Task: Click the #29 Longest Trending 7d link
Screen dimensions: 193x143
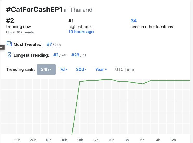Action: pyautogui.click(x=75, y=55)
